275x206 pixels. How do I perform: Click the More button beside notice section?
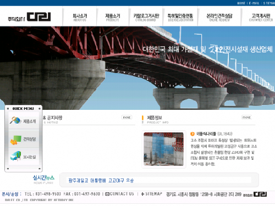tap(127, 117)
